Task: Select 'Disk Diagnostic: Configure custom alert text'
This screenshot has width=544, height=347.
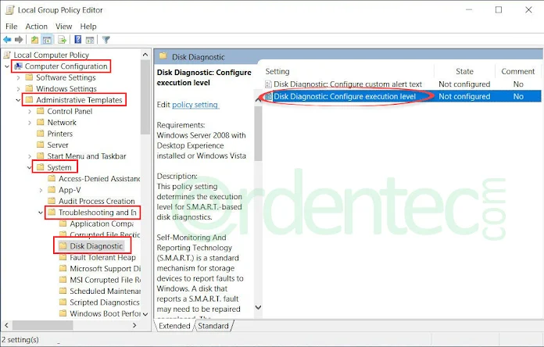Action: click(348, 84)
